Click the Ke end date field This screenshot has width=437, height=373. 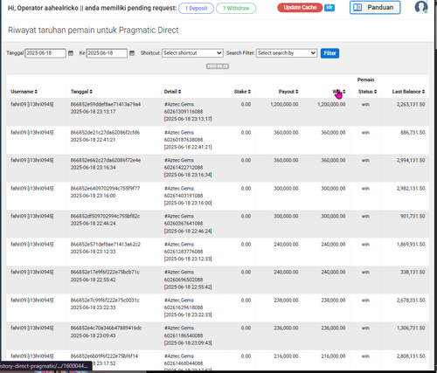pos(107,53)
